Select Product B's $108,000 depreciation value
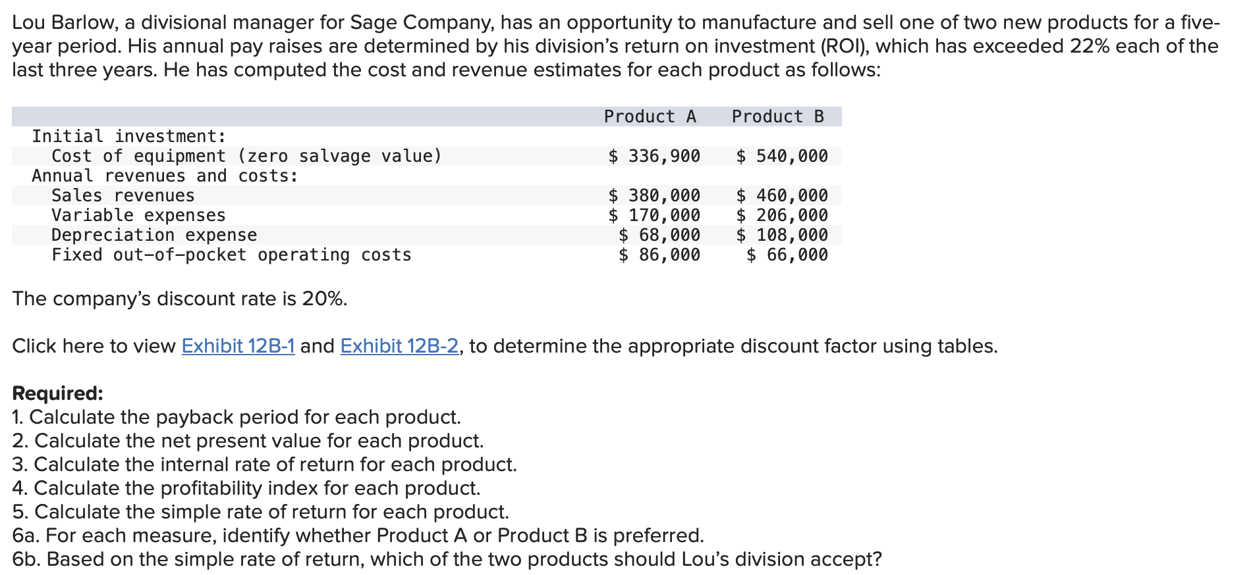This screenshot has height=575, width=1253. 782,235
